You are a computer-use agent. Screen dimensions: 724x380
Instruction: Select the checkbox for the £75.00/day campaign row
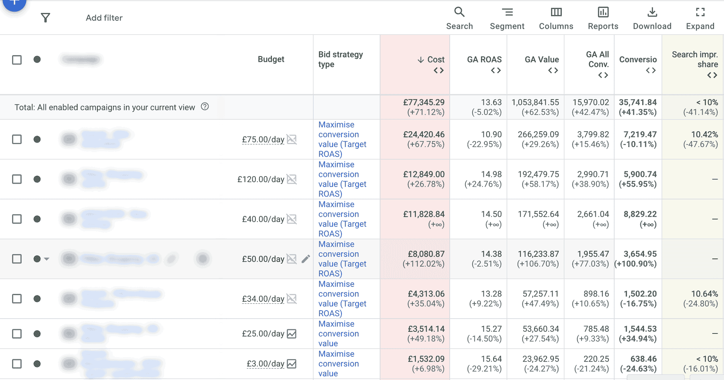tap(16, 139)
